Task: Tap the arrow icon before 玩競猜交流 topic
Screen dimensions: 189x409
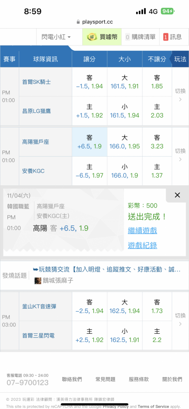Action: [x=36, y=270]
